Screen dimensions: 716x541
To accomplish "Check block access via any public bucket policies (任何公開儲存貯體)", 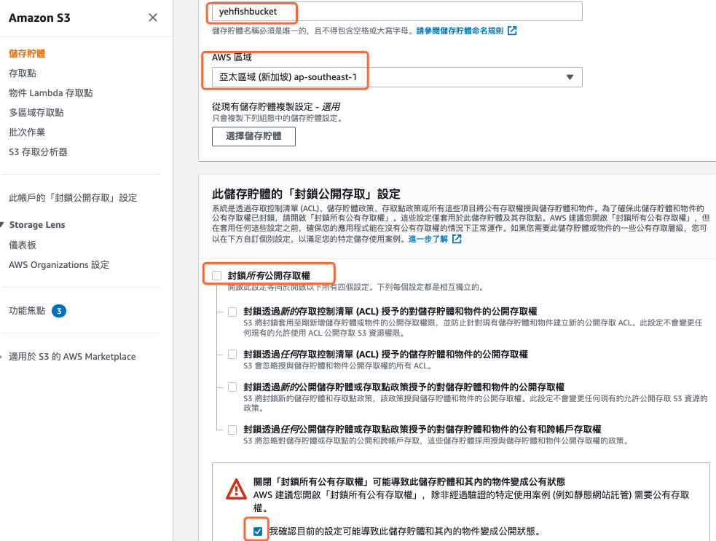I will (x=232, y=430).
